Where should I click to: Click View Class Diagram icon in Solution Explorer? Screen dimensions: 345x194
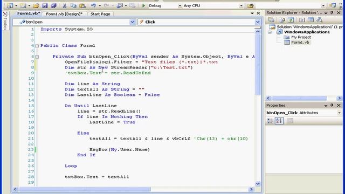tap(320, 20)
